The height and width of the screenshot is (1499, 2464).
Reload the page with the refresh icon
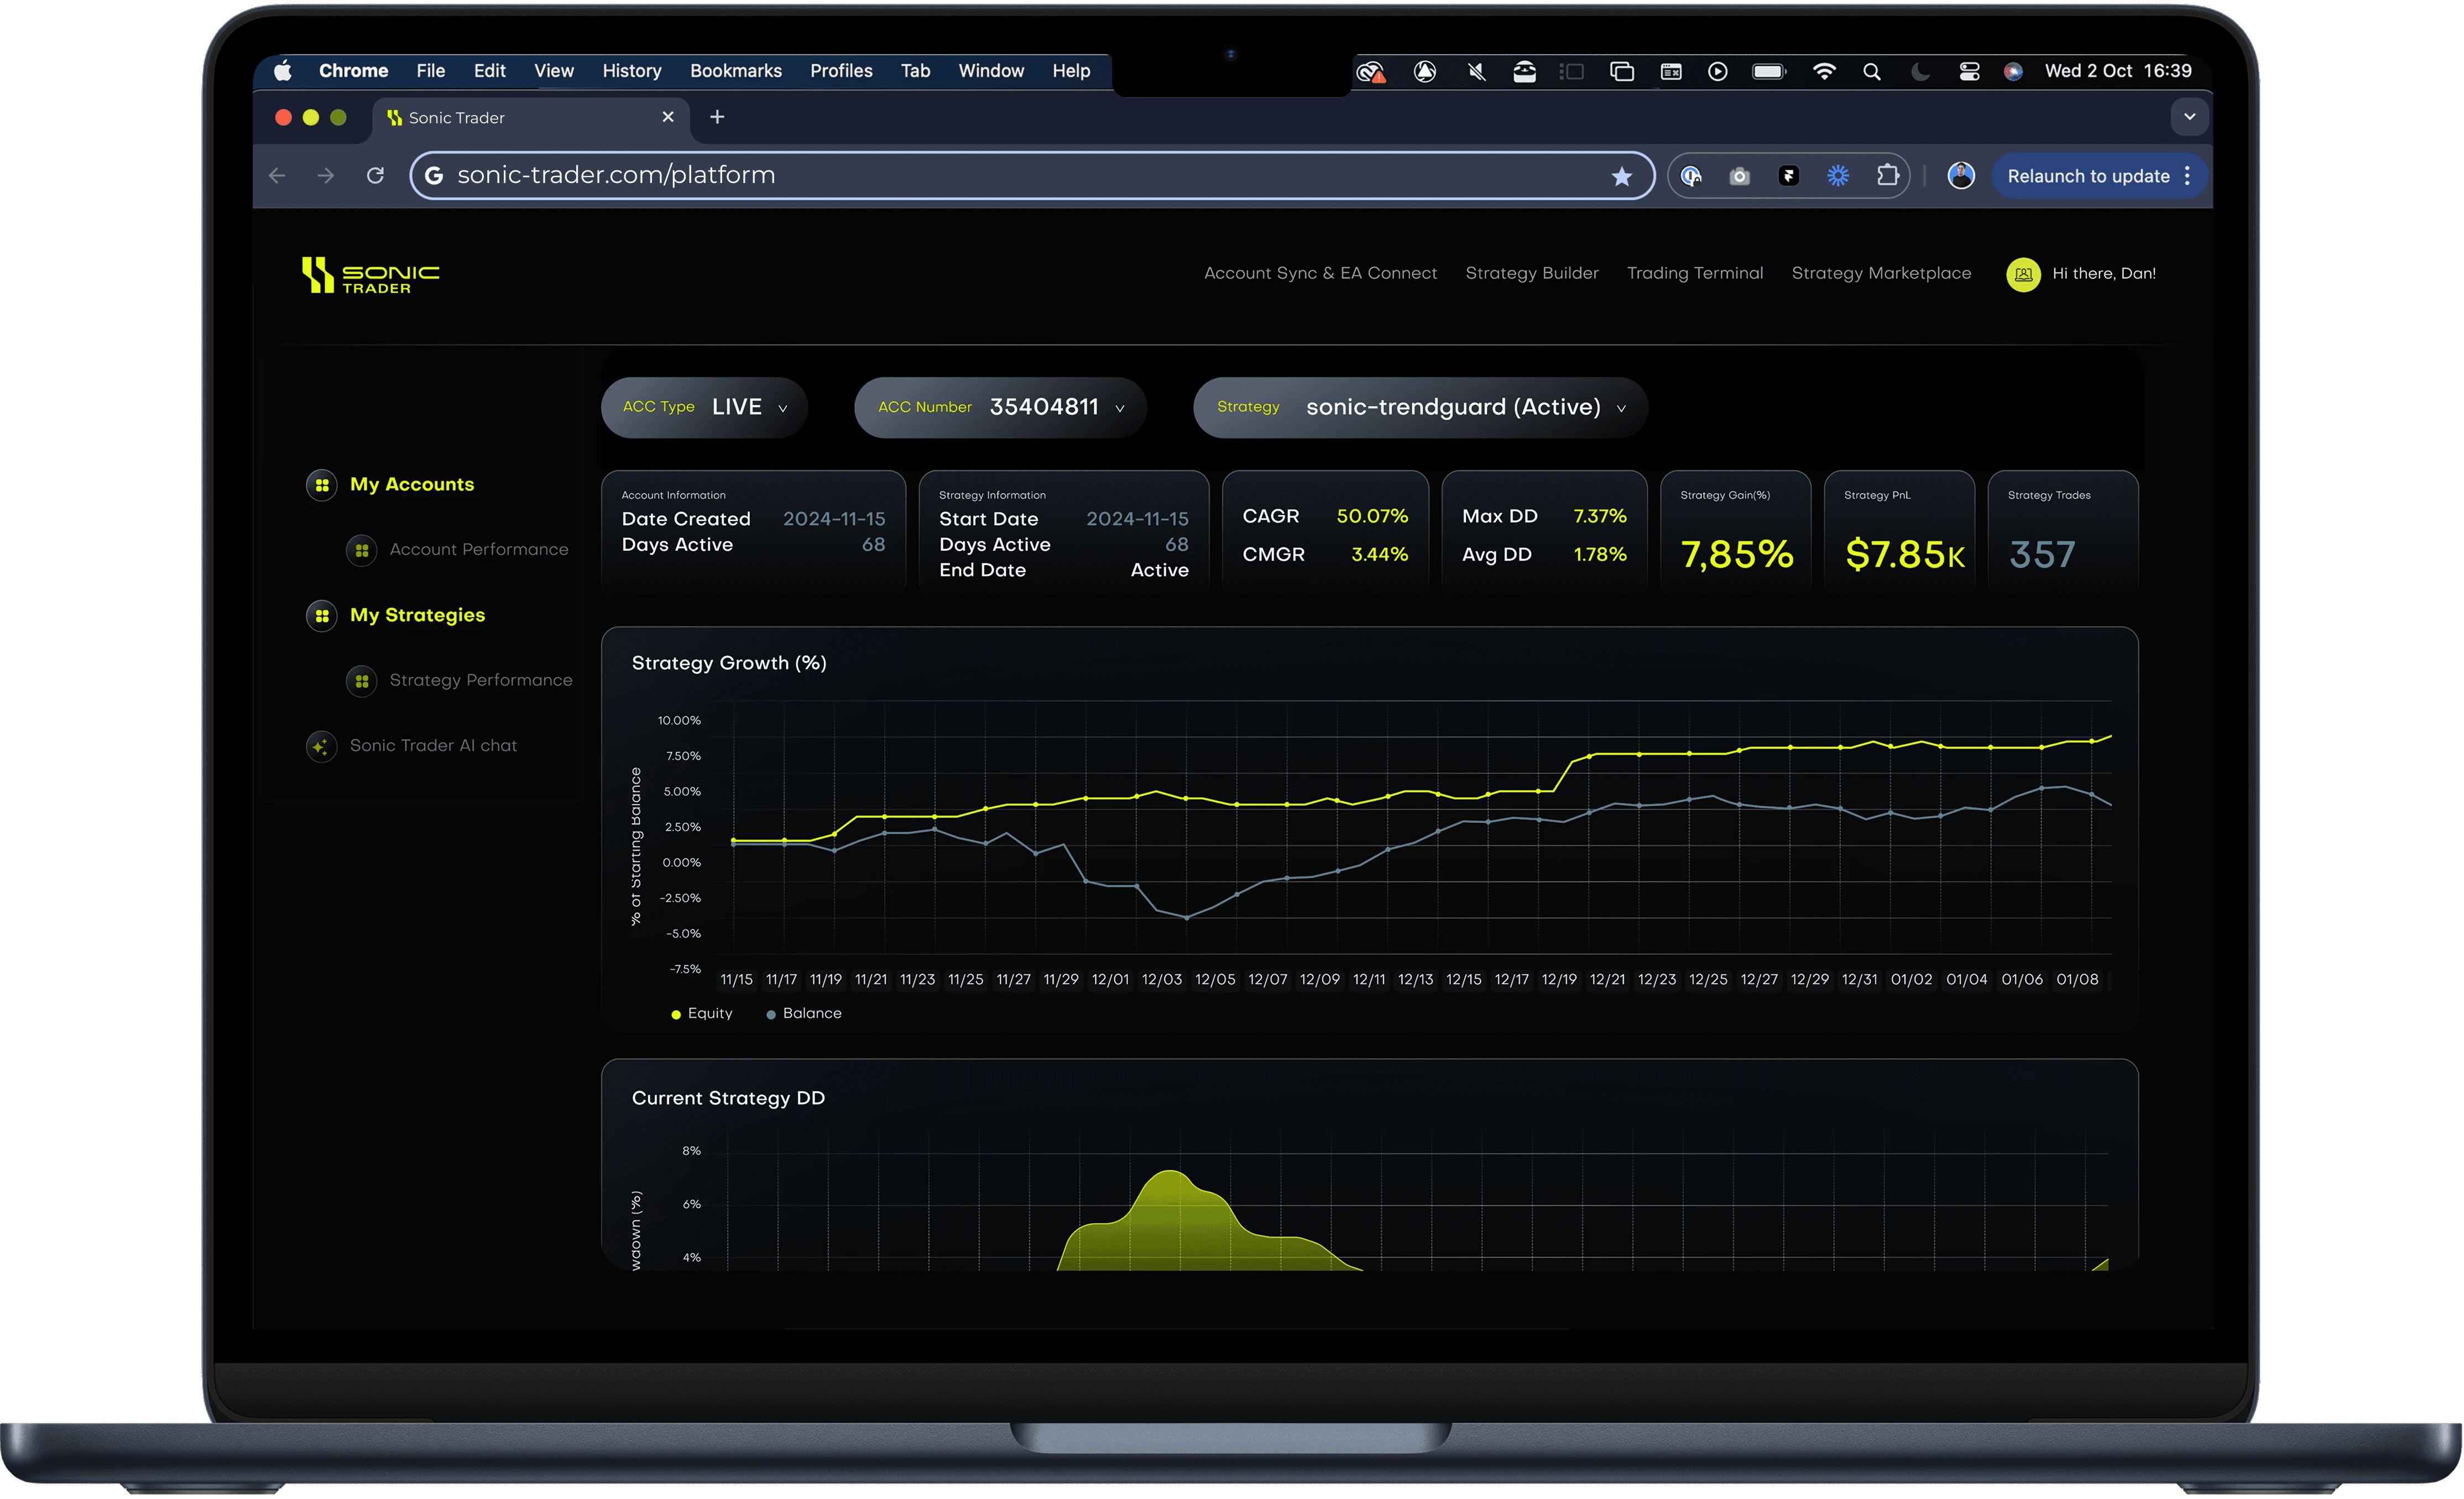tap(375, 176)
